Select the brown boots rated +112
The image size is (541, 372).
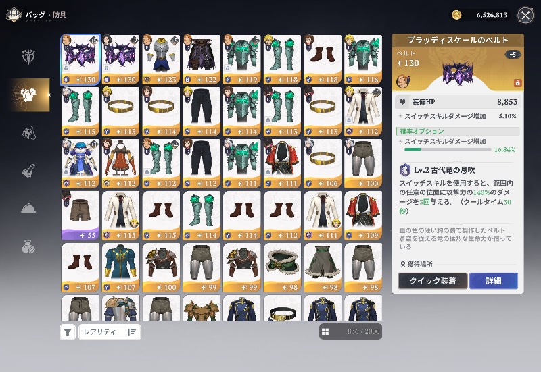282,215
